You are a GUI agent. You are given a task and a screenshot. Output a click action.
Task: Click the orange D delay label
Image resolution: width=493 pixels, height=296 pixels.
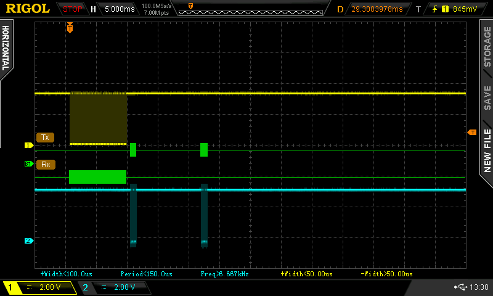tap(340, 9)
